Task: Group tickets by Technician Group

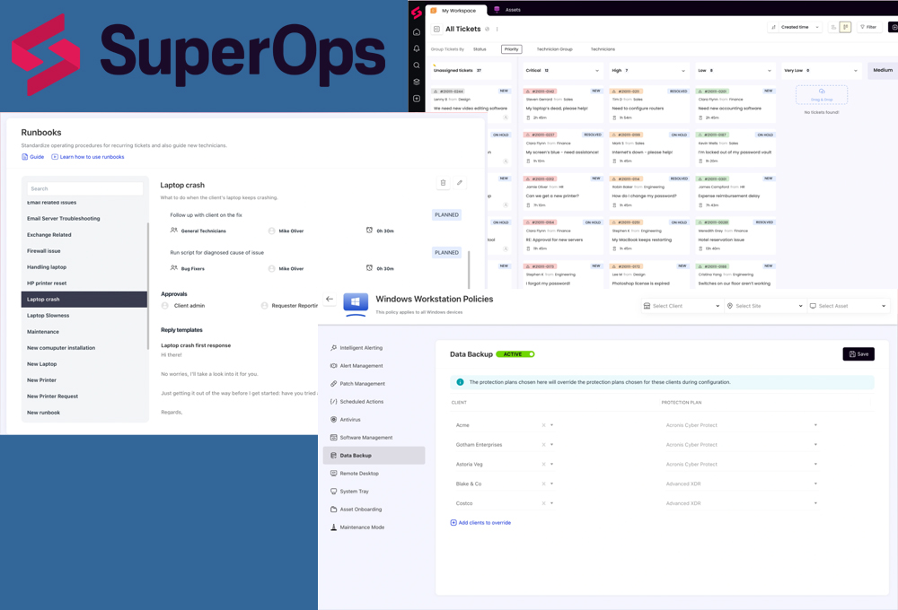Action: 554,49
